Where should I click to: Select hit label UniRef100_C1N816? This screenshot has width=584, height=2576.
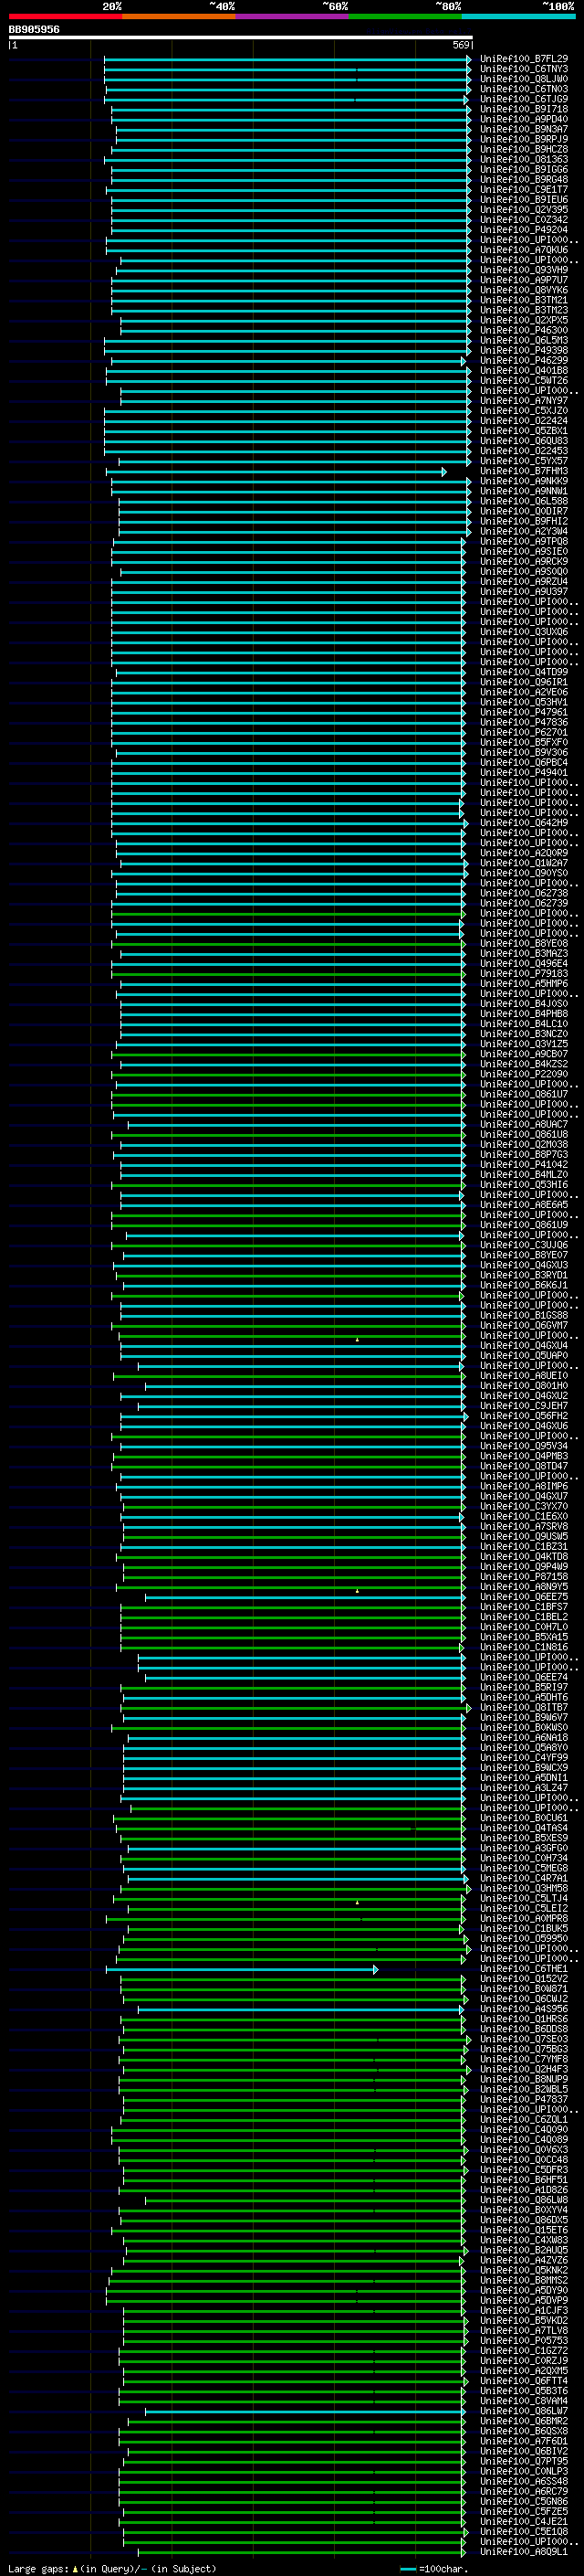524,1648
